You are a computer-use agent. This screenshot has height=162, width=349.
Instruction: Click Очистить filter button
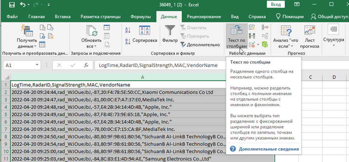(x=193, y=28)
